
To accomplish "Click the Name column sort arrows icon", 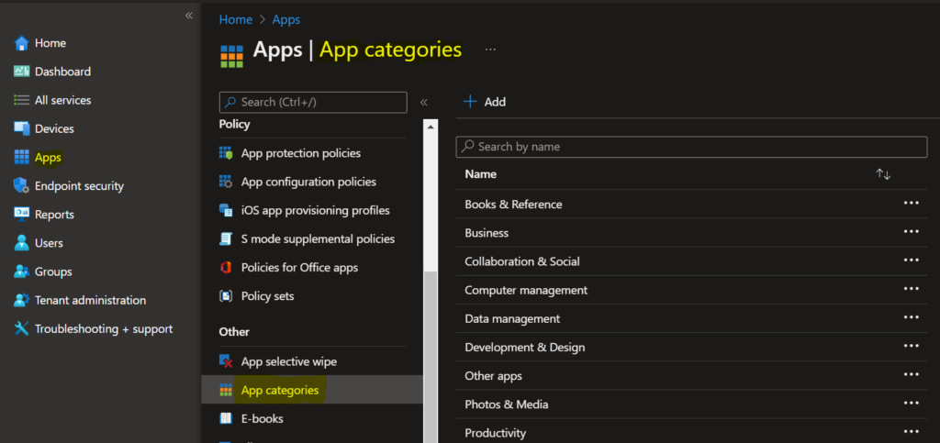I will click(x=883, y=174).
